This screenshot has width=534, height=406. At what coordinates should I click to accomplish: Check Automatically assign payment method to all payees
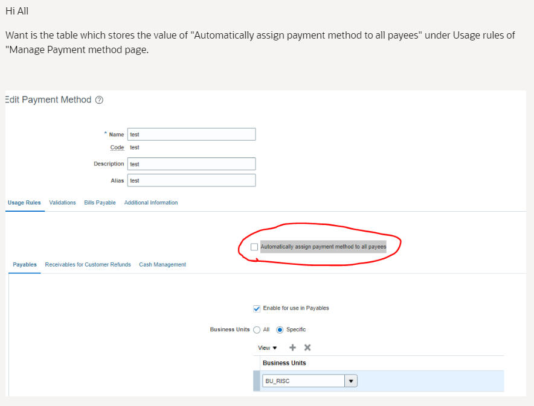click(x=254, y=246)
